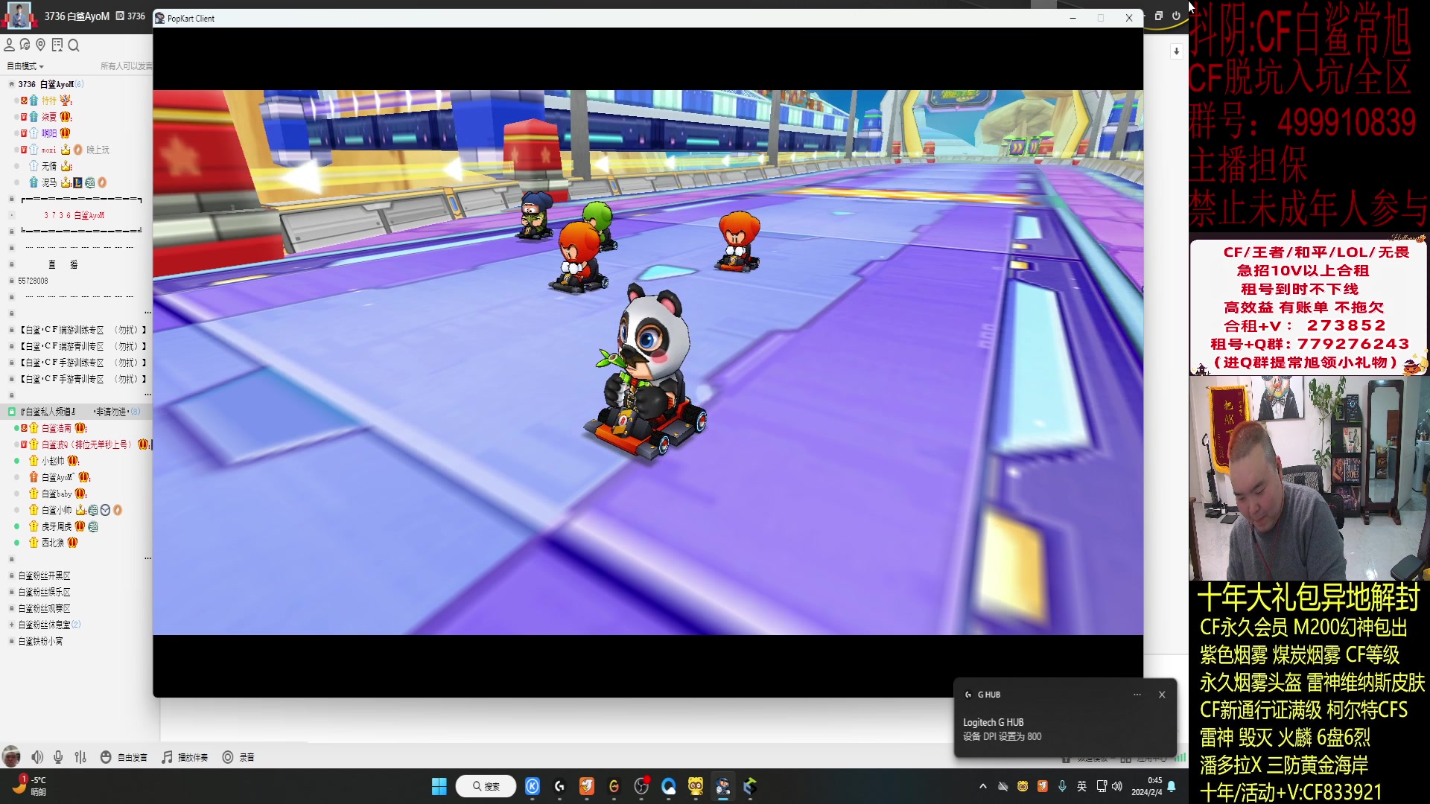Viewport: 1430px width, 804px height.
Task: Close the G HUB notification popup
Action: [x=1162, y=695]
